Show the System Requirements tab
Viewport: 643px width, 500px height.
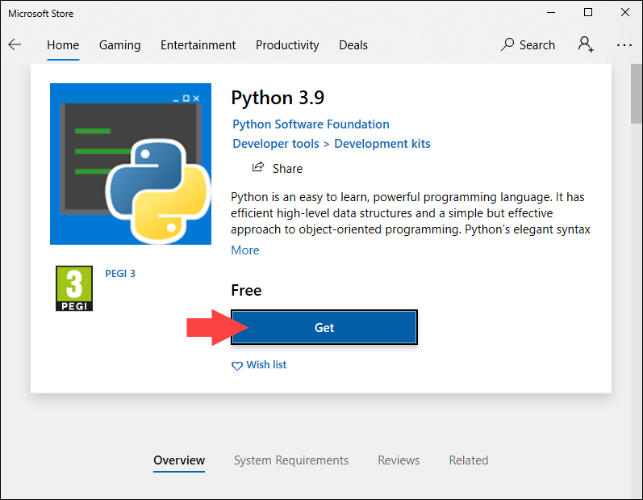(x=291, y=460)
